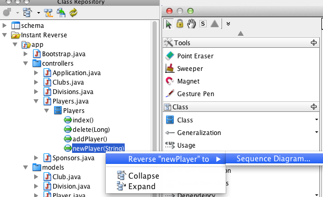Click the gray gear icon in repository toolbar
The image size is (323, 197).
click(7, 12)
